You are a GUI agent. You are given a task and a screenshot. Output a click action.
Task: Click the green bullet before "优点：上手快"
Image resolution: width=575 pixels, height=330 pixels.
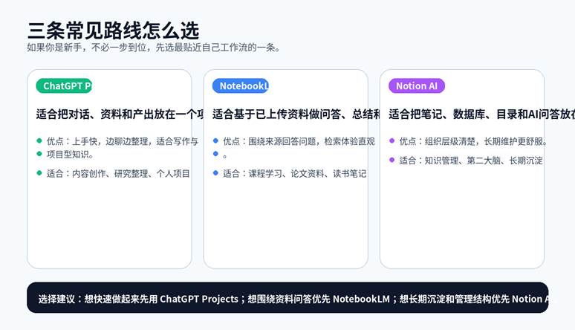tap(39, 140)
